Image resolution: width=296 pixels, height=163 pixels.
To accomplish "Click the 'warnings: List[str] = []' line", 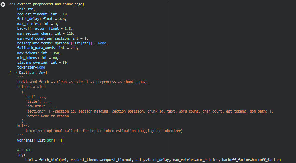I will click(41, 140).
